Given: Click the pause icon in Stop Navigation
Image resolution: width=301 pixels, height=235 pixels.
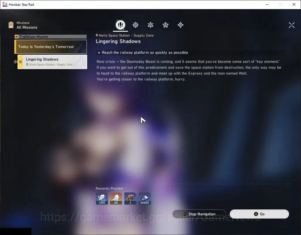Looking at the screenshot, I should (x=185, y=214).
